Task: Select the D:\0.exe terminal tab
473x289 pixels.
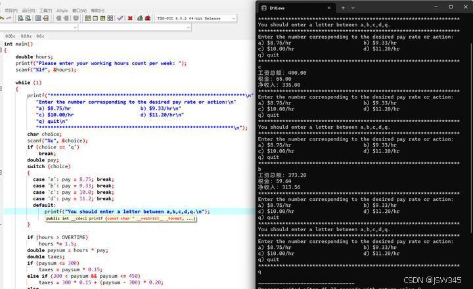Action: [x=296, y=8]
